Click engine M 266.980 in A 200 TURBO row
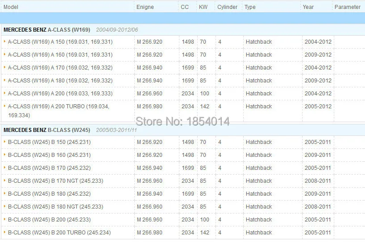365x242 pixels. coord(149,107)
